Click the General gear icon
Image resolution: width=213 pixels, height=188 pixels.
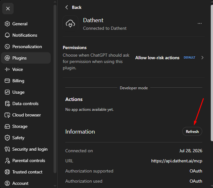(7, 24)
